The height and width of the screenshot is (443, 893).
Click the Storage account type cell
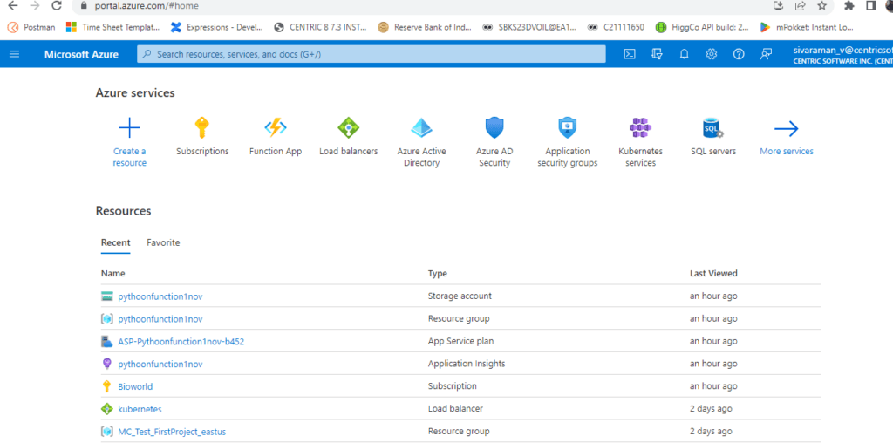(460, 296)
